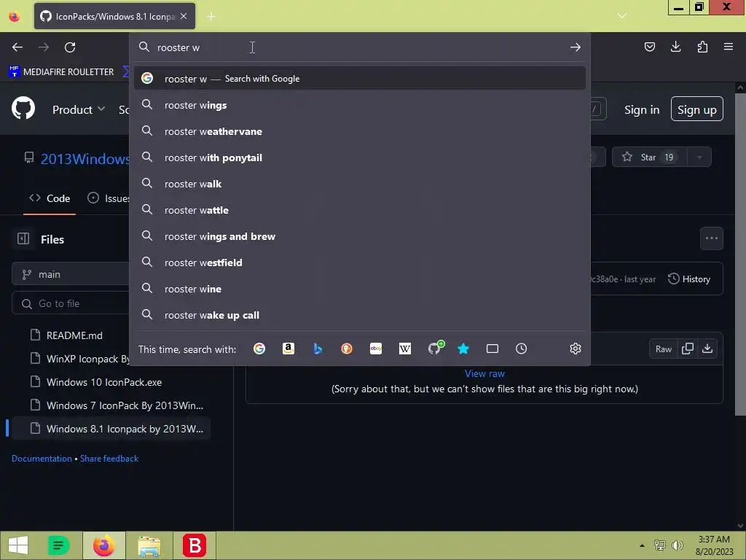The image size is (746, 560).
Task: Go back one page
Action: [x=17, y=47]
